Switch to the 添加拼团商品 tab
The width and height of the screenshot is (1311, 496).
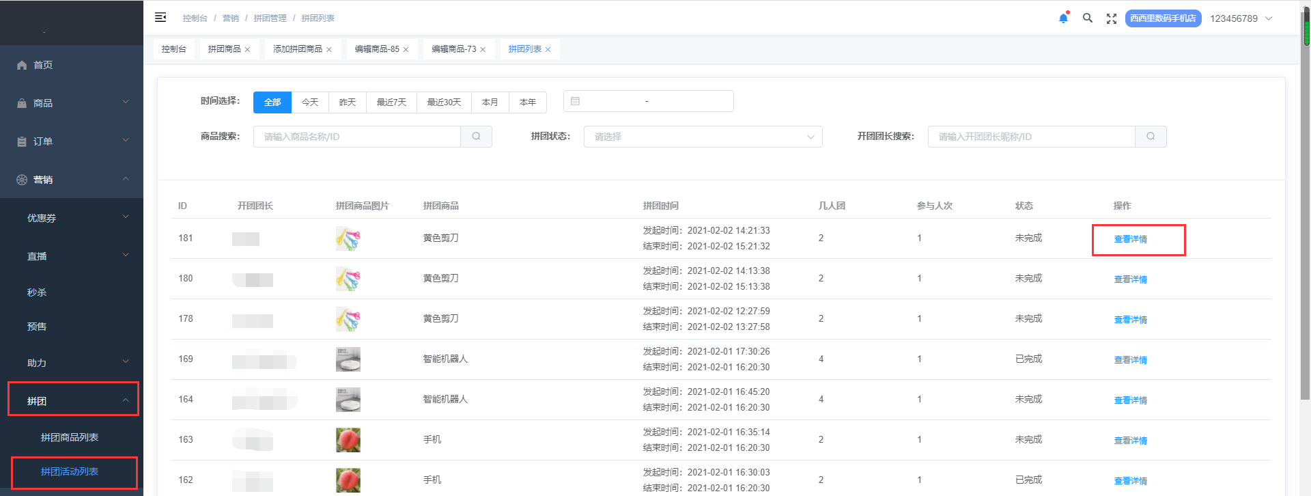(x=297, y=49)
